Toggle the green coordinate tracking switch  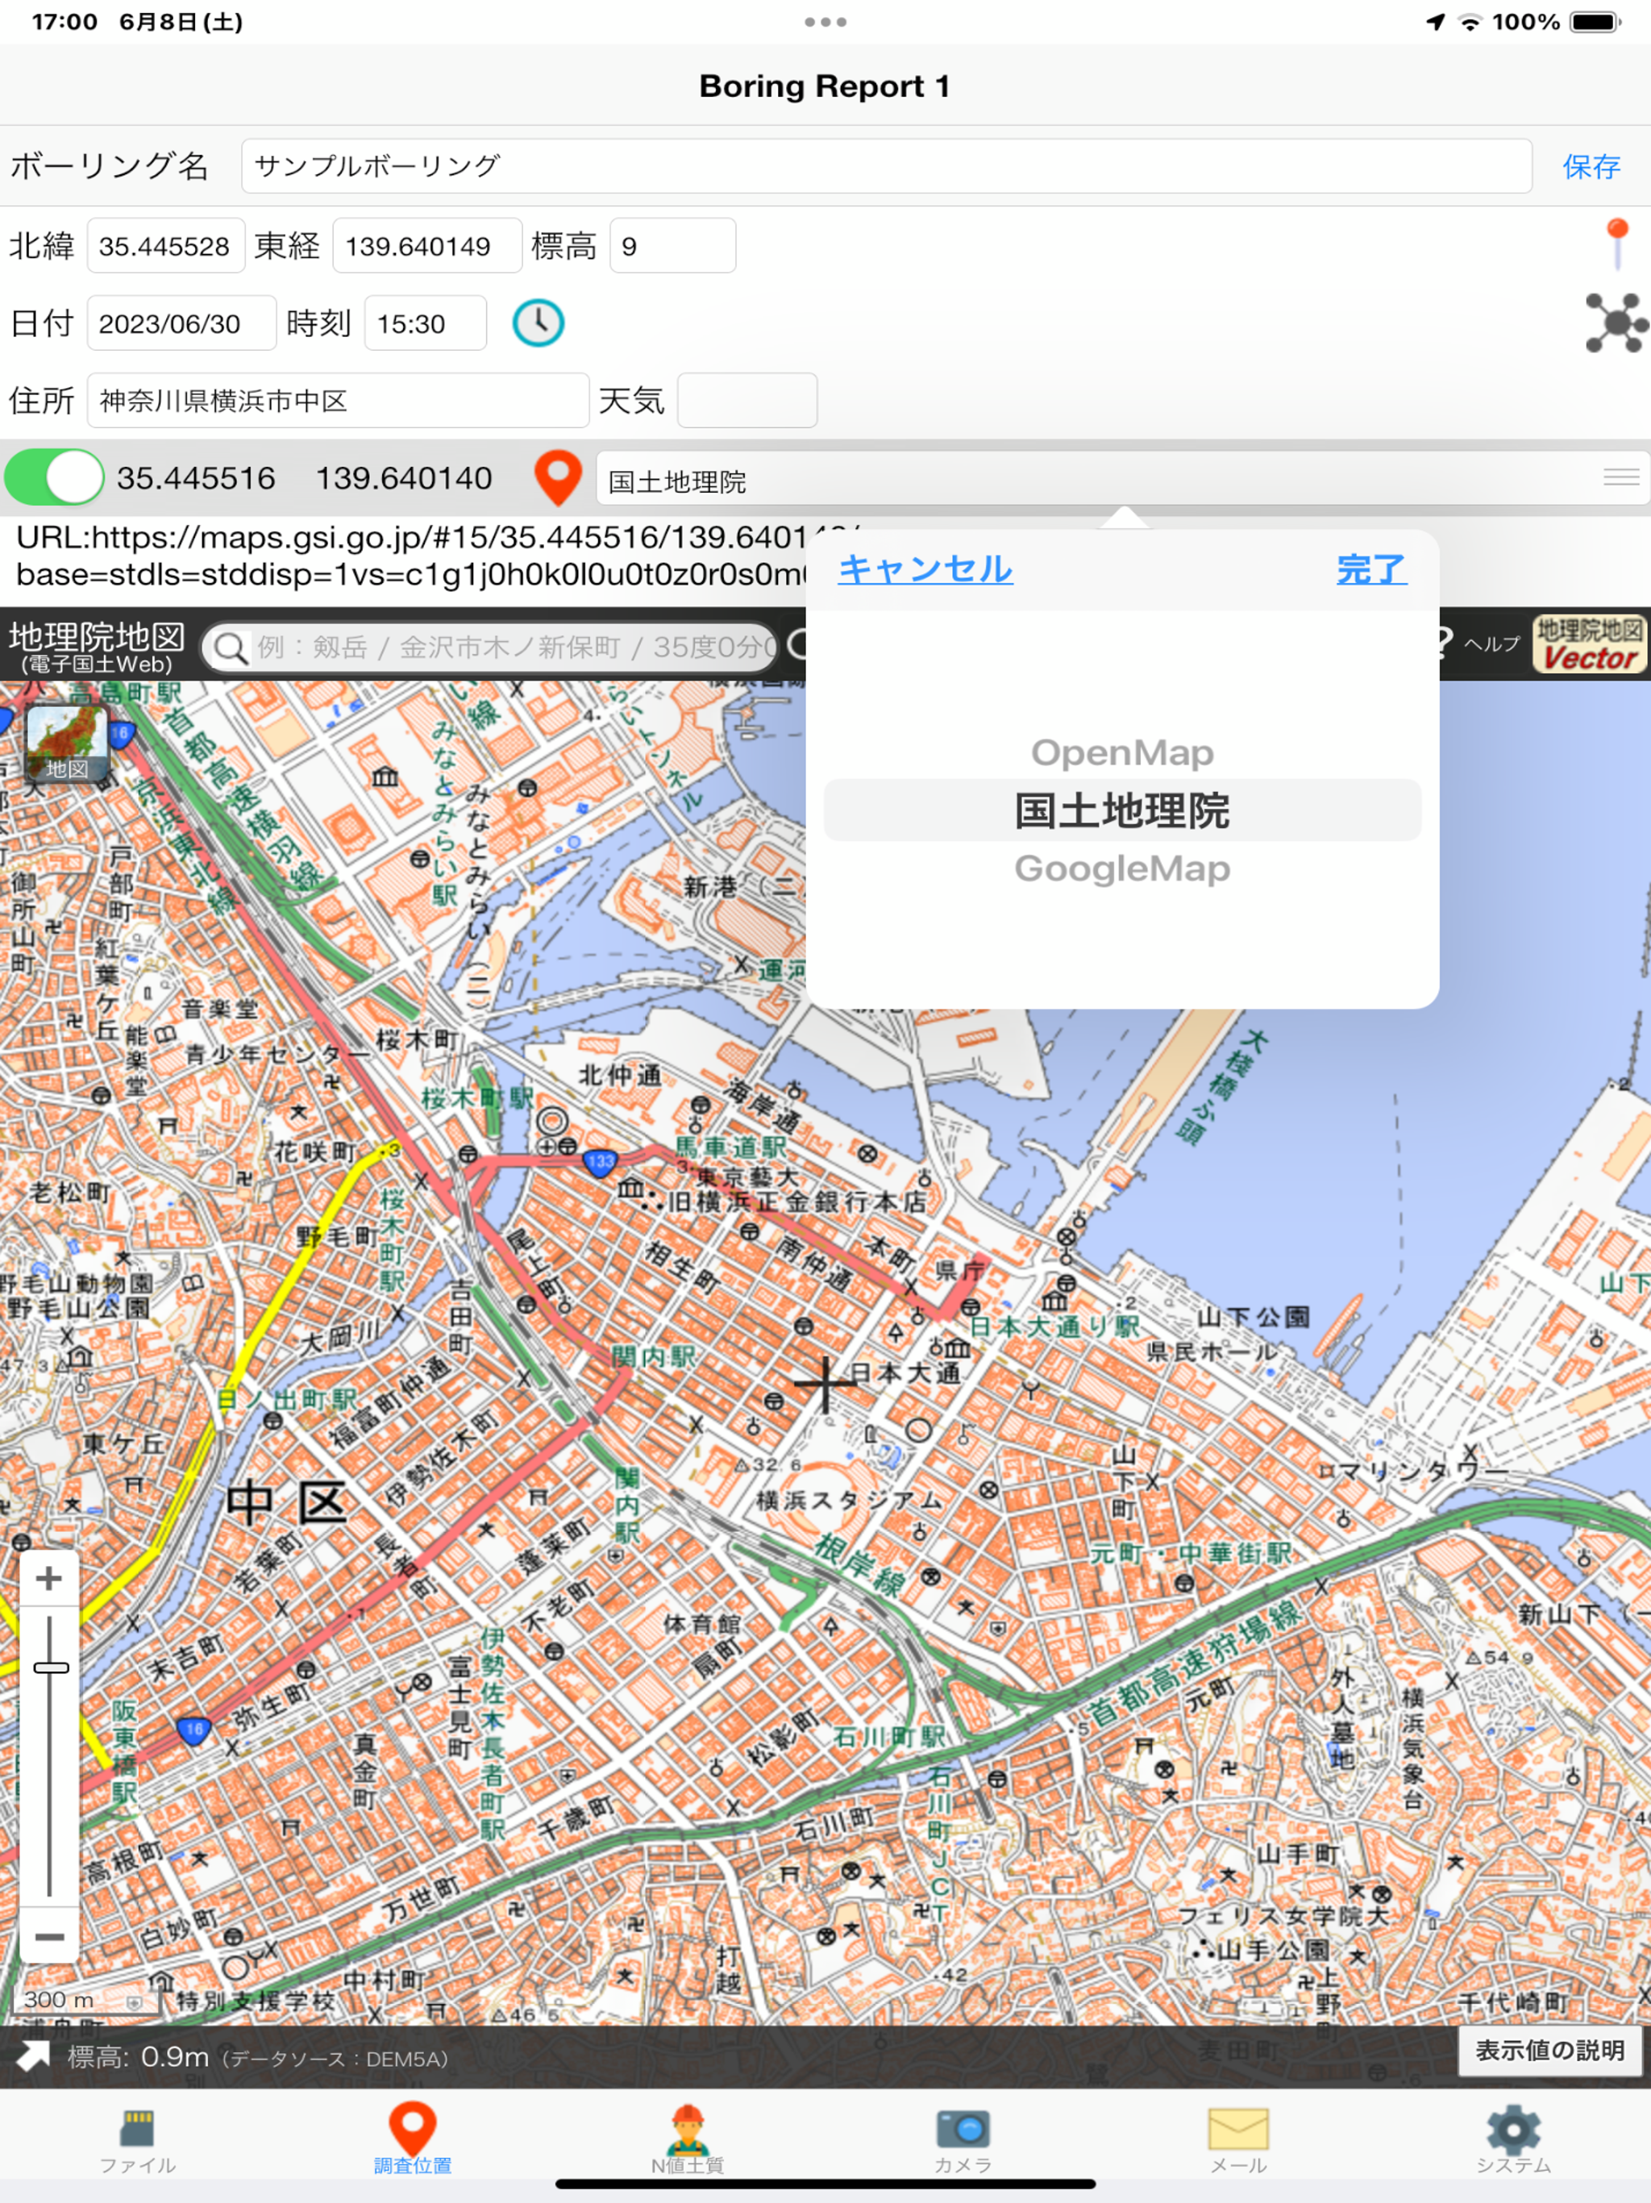[x=54, y=477]
